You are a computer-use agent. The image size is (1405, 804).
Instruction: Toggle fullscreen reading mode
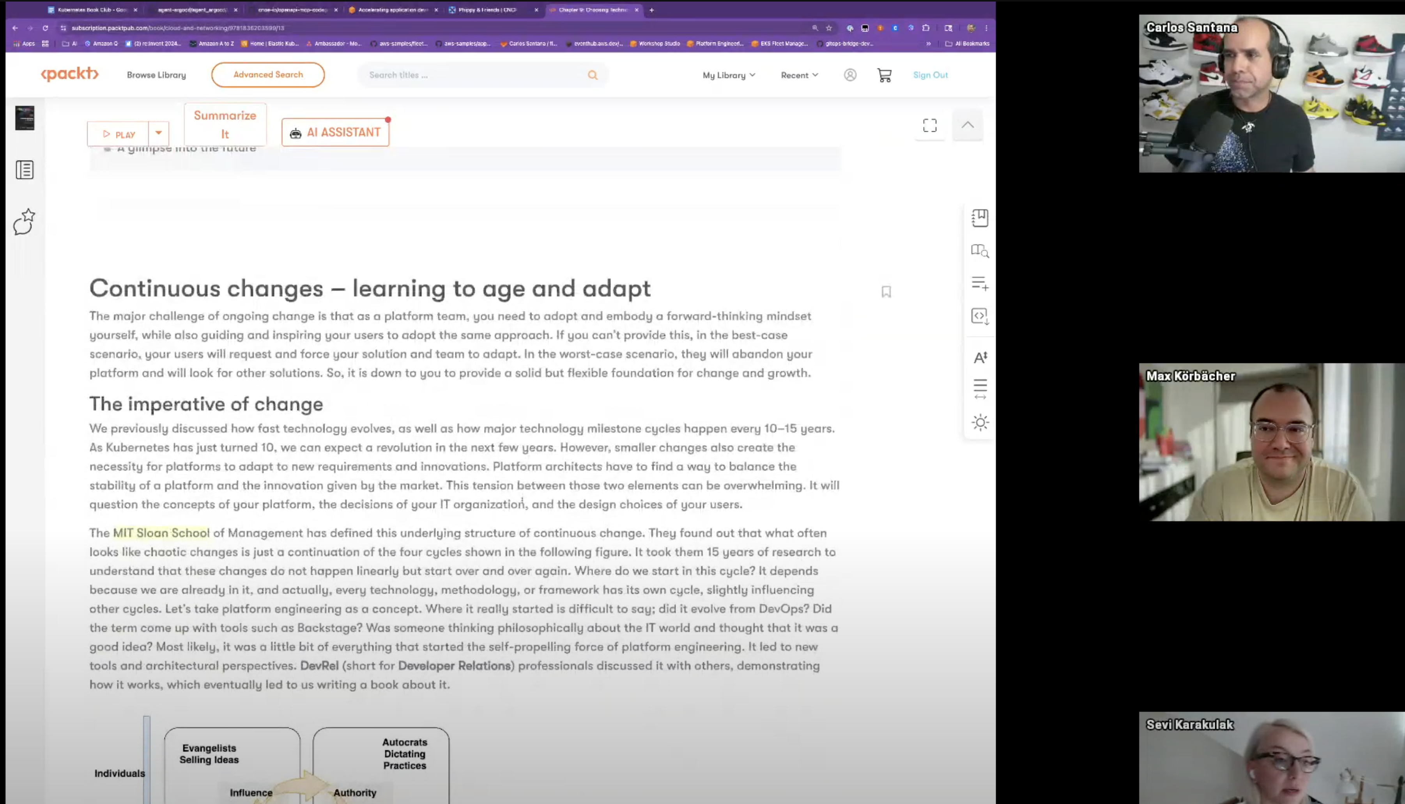click(x=930, y=125)
